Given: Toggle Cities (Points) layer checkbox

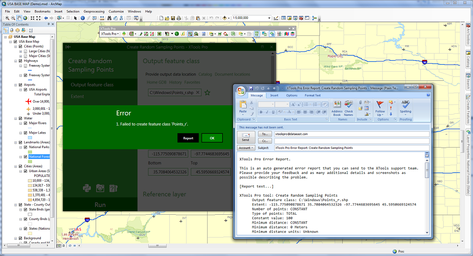Looking at the screenshot, I should 21,46.
